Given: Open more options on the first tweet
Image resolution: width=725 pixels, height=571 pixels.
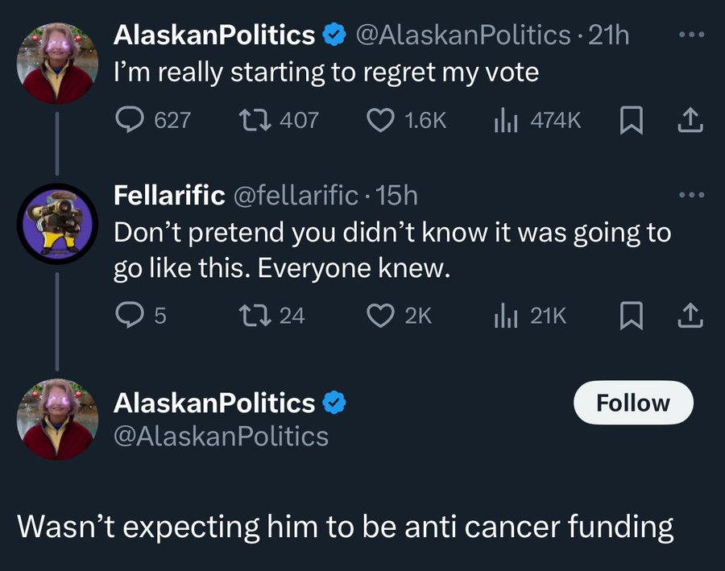Looking at the screenshot, I should coord(691,35).
